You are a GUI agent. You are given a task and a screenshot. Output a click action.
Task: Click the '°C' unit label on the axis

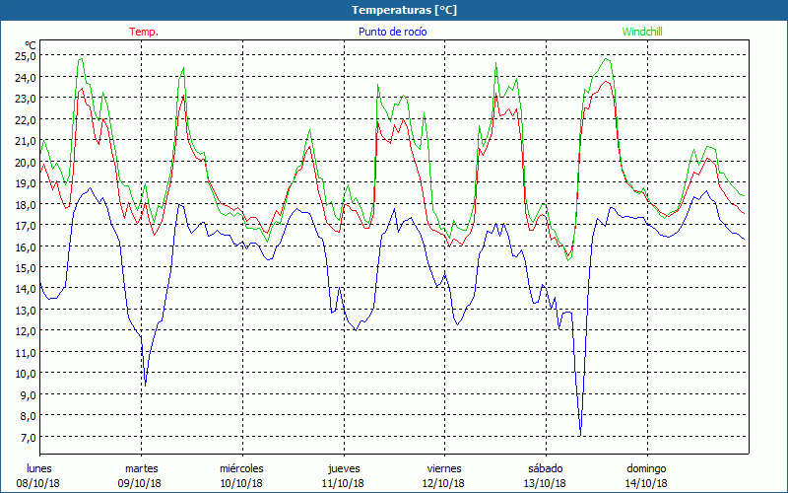(31, 45)
